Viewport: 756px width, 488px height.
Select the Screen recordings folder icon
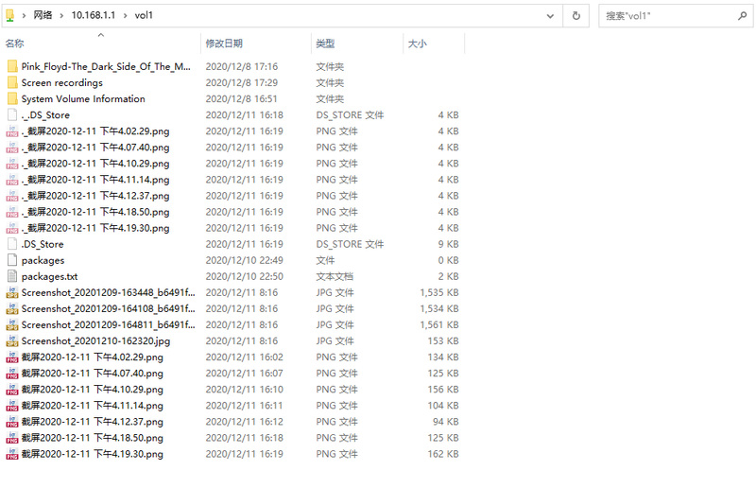coord(12,82)
